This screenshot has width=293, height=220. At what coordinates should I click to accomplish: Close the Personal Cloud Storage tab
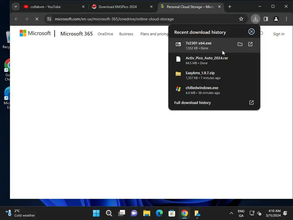click(x=219, y=7)
